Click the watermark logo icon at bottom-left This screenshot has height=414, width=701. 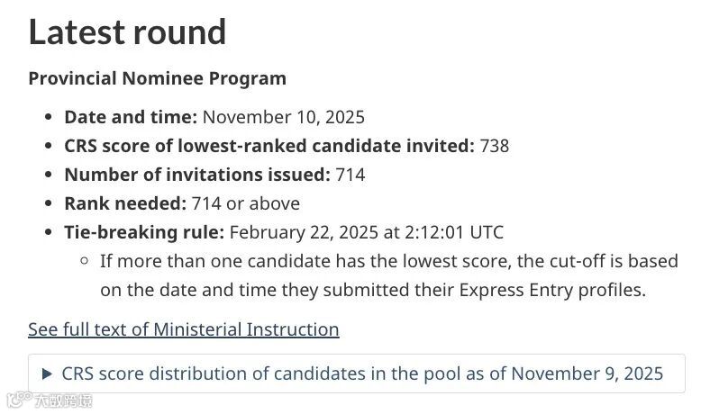(x=19, y=399)
